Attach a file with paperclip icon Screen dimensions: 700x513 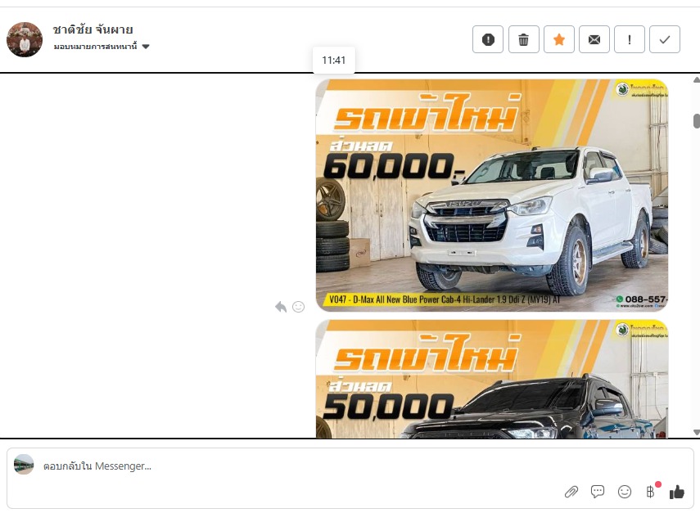point(571,492)
